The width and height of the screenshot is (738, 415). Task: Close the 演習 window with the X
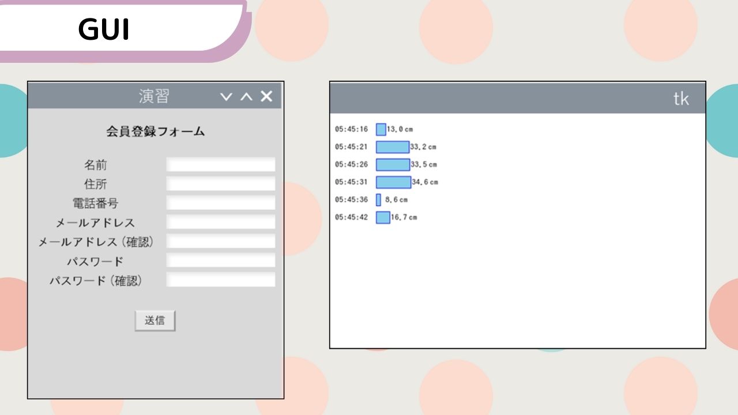tap(266, 96)
